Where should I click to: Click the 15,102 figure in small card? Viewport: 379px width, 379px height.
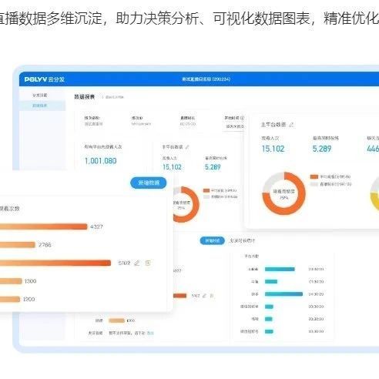coord(172,167)
